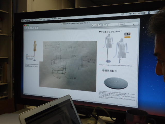Image resolution: width=165 pixels, height=124 pixels.
Task: Click the rotate toolbar button
Action: (x=100, y=25)
